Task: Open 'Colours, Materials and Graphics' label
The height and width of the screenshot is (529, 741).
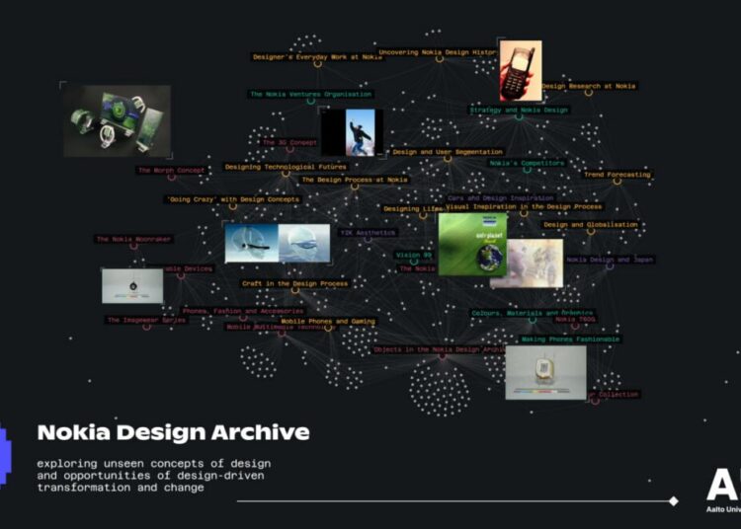Action: tap(533, 313)
